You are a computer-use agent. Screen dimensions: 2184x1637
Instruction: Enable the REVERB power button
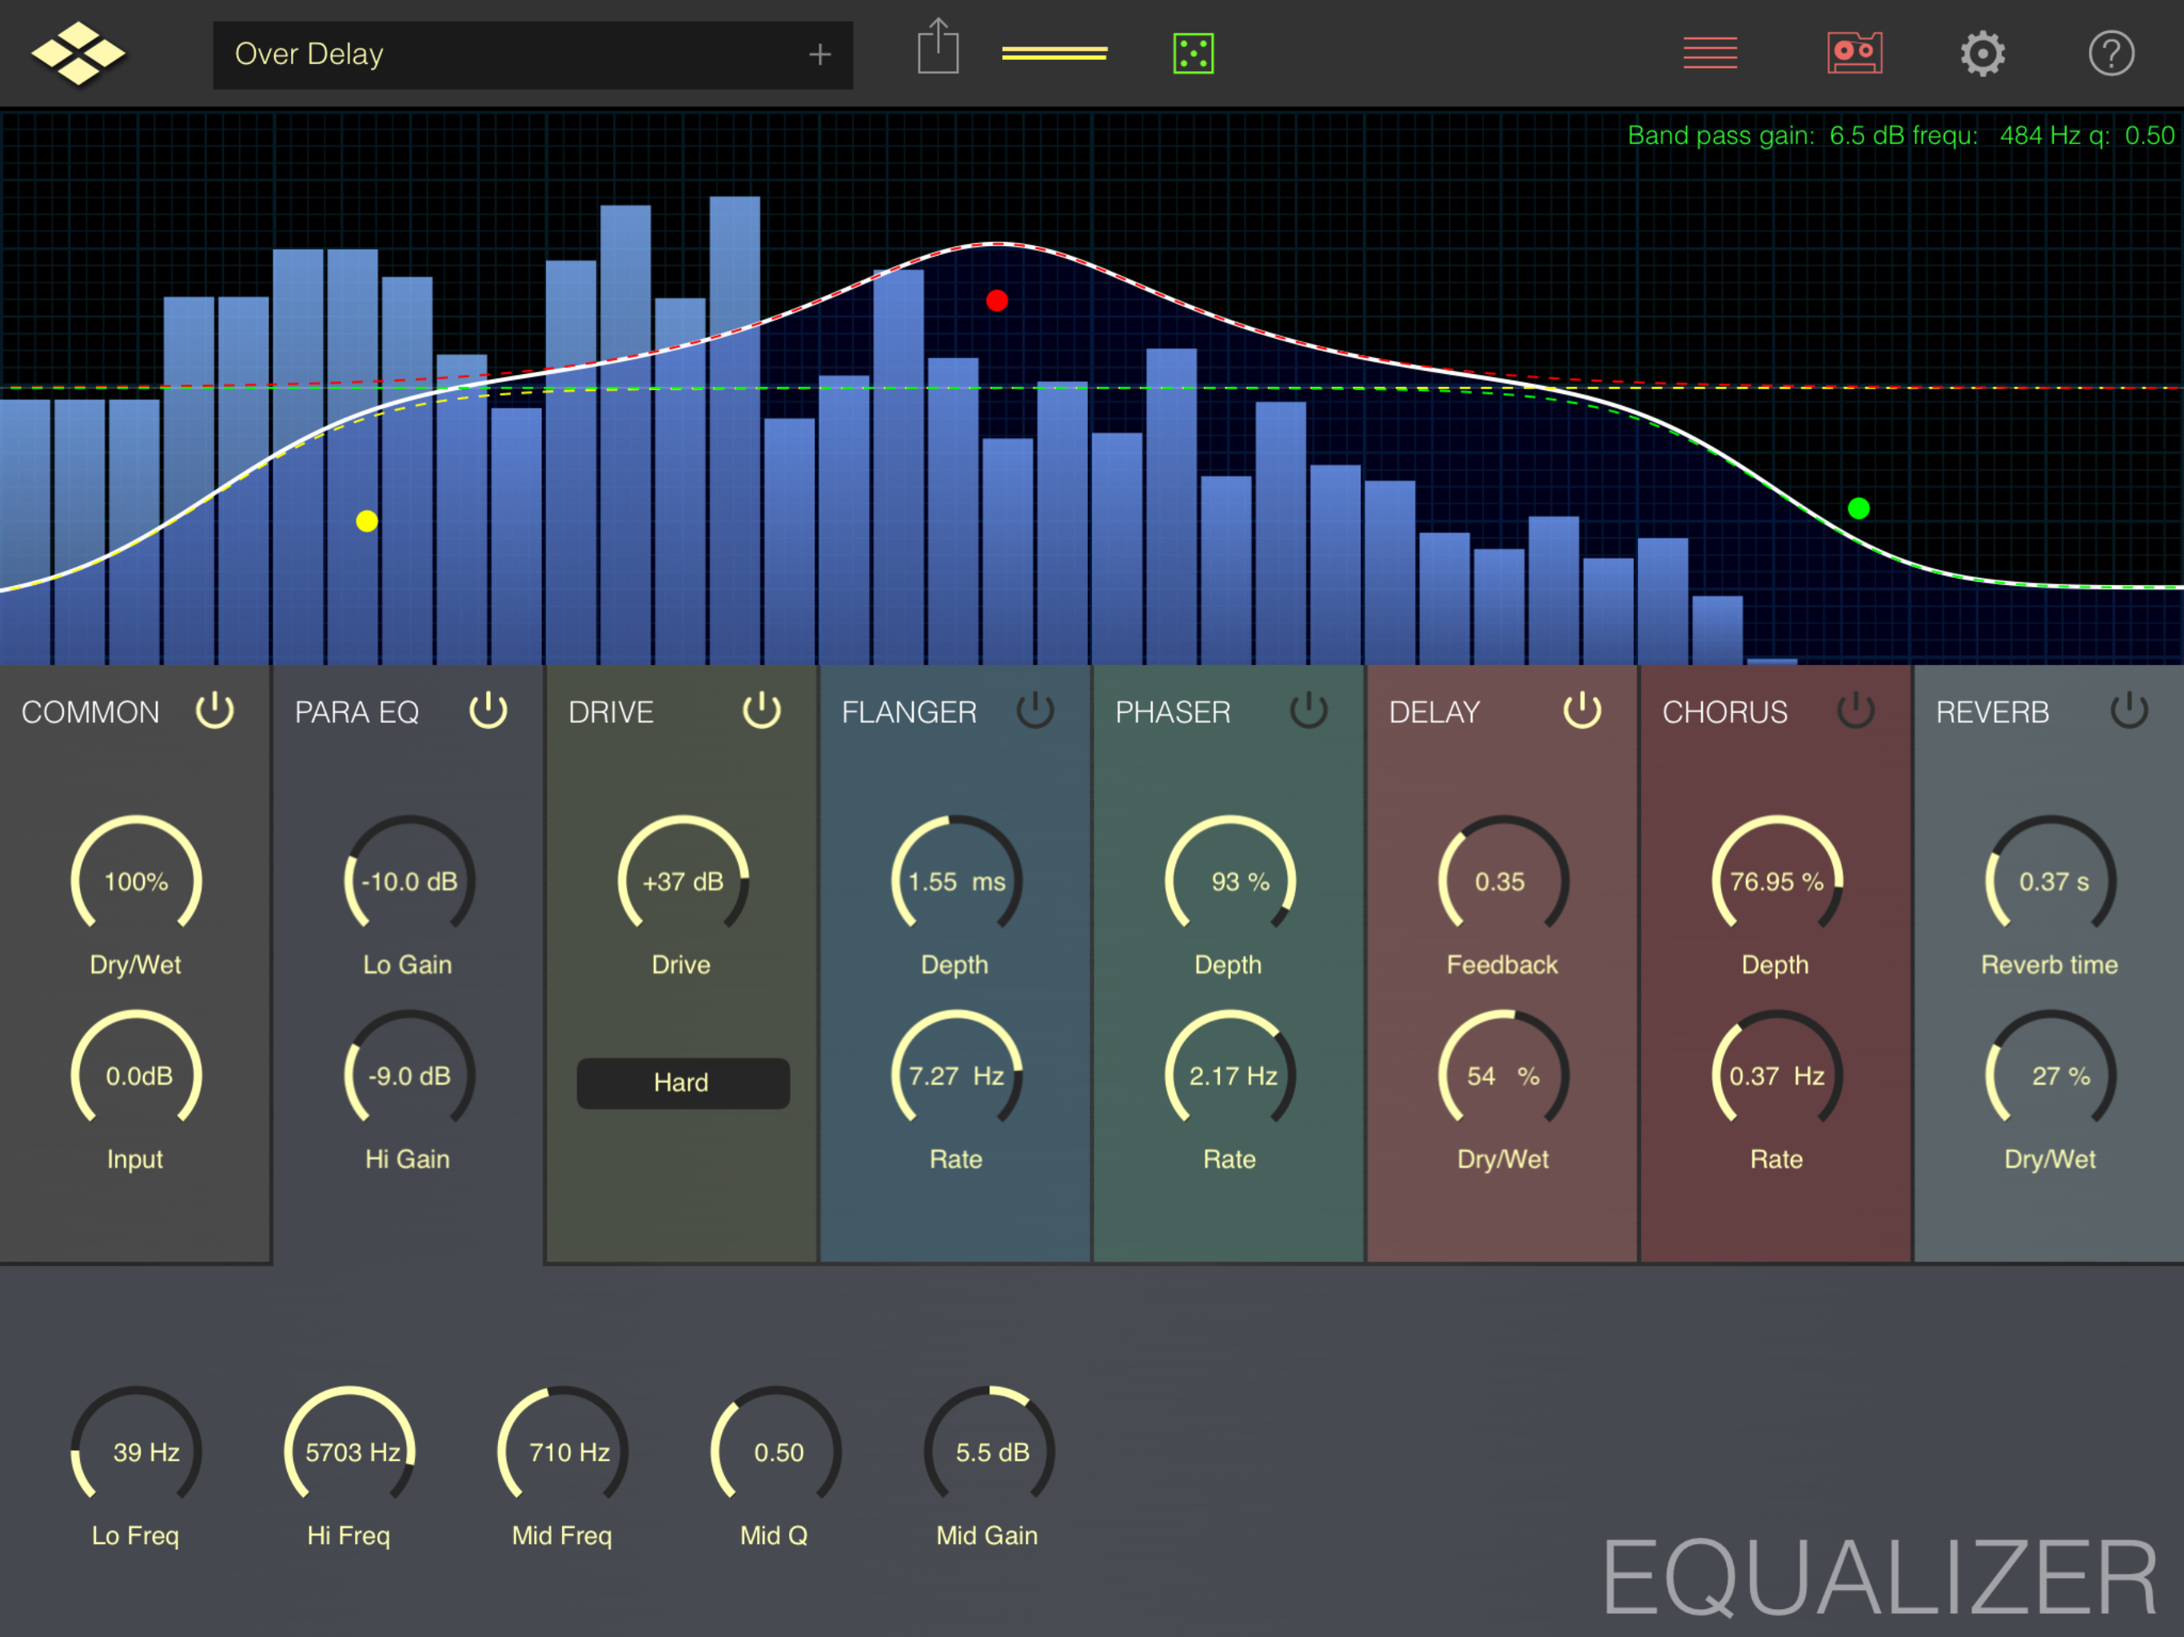(x=2128, y=710)
